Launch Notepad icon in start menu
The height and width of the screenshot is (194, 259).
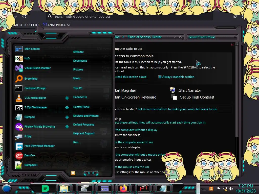[x=19, y=117]
